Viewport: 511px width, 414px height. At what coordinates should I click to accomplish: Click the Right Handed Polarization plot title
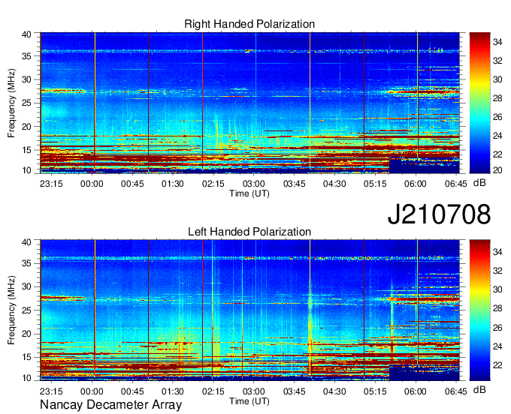point(249,24)
